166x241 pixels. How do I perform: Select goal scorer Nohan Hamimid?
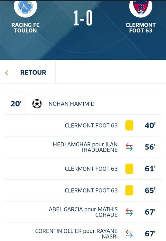[71, 104]
